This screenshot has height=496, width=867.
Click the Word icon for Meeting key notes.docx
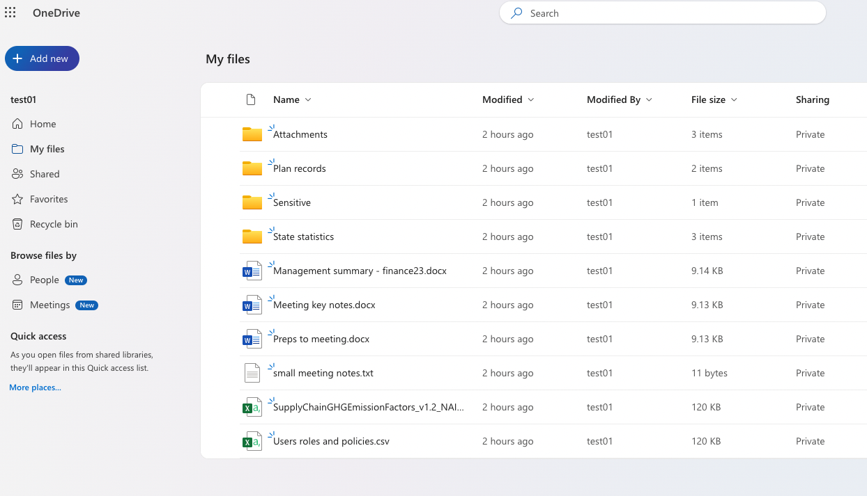pyautogui.click(x=252, y=305)
